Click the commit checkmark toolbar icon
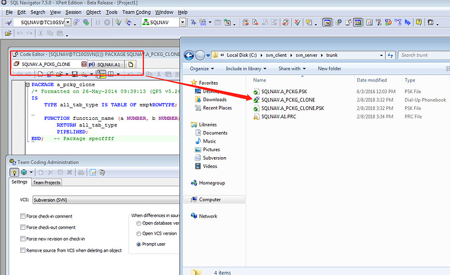Screen dimensions: 450x275 (118, 22)
